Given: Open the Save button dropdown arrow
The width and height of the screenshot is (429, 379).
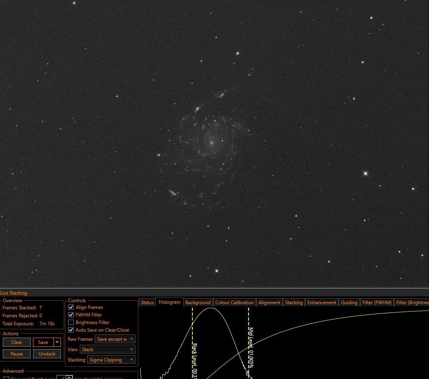Looking at the screenshot, I should coord(57,342).
